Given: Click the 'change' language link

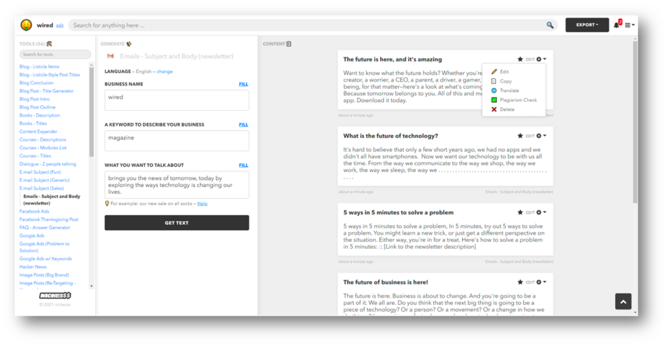Looking at the screenshot, I should tap(164, 71).
